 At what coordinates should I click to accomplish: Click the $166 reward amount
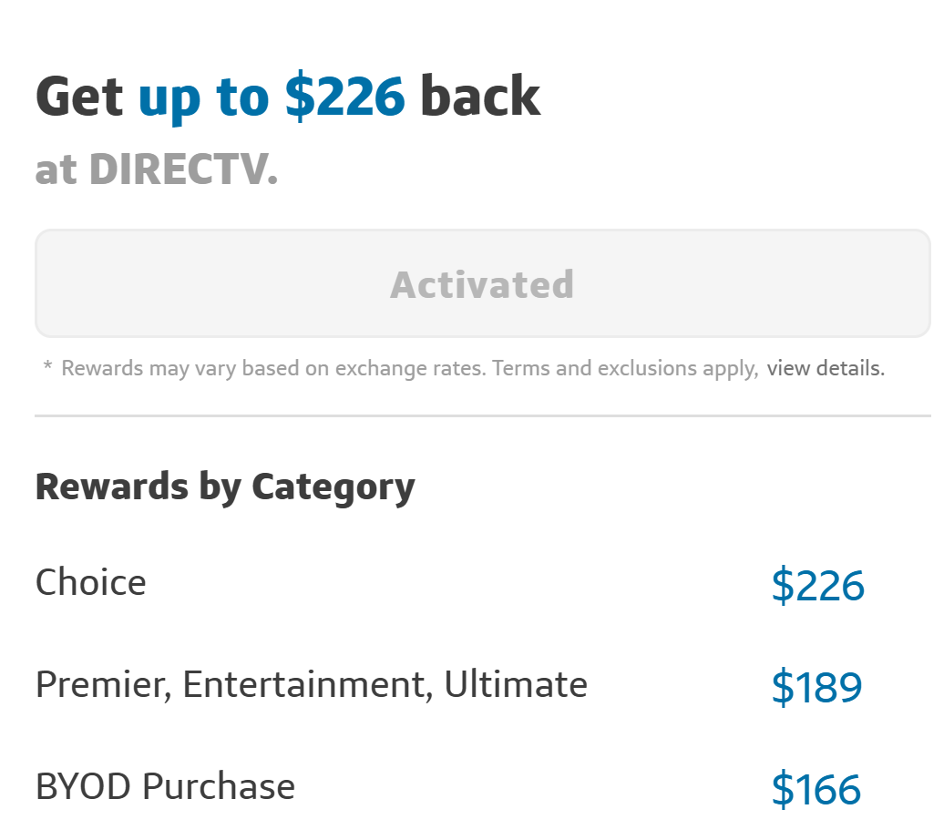click(816, 789)
